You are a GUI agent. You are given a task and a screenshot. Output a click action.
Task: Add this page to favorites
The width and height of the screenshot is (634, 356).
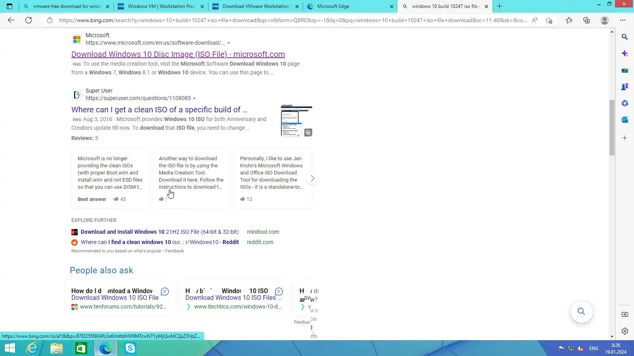pyautogui.click(x=549, y=20)
